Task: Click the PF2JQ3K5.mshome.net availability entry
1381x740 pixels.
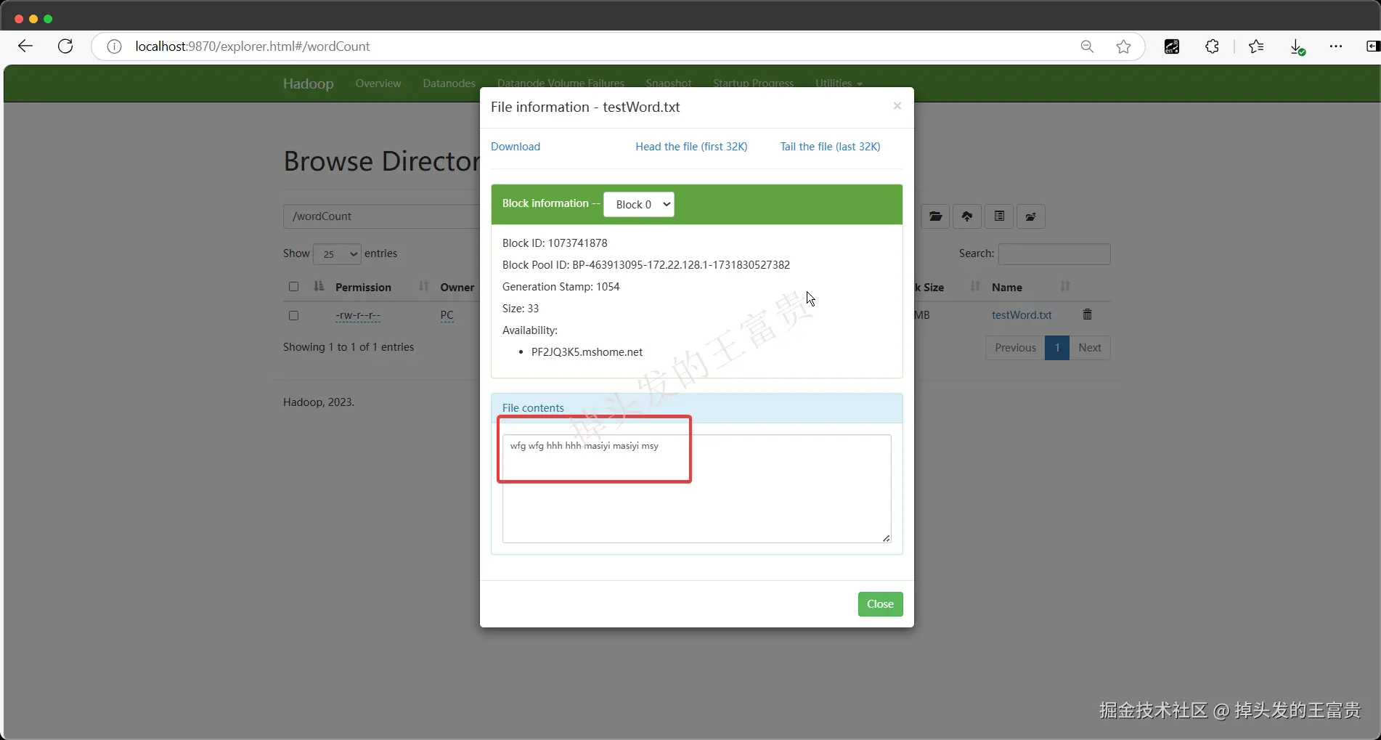Action: 587,352
